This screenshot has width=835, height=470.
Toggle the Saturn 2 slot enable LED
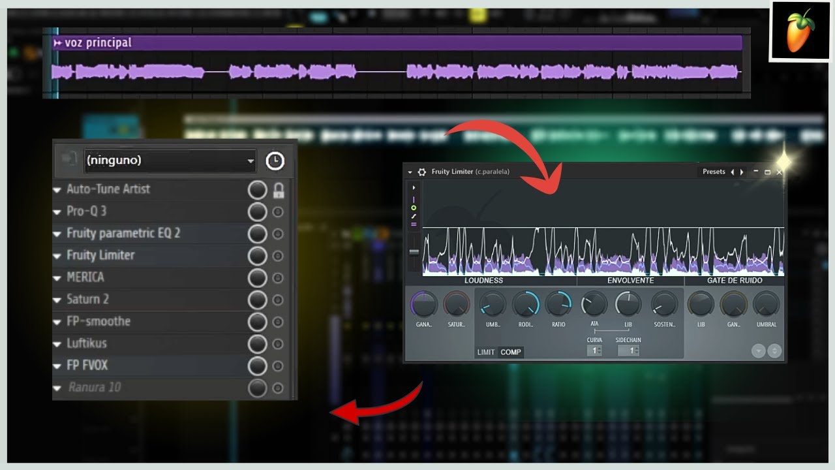278,300
